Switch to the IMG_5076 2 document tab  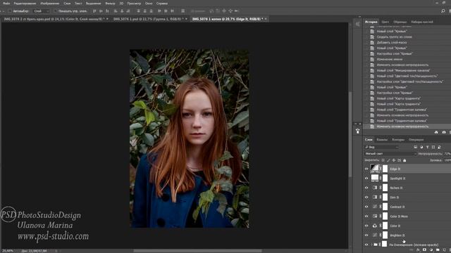click(x=54, y=19)
